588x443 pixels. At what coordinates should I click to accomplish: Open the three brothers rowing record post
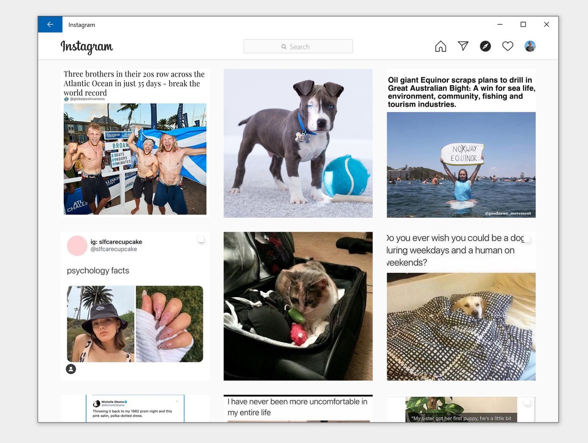coord(135,143)
